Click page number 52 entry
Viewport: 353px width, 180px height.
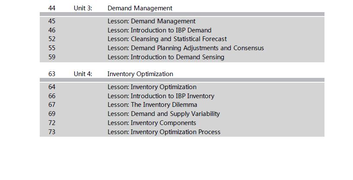pyautogui.click(x=52, y=39)
